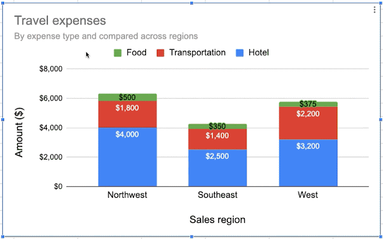Click the bottom-center chart resize handle
The image size is (383, 239).
[191, 237]
